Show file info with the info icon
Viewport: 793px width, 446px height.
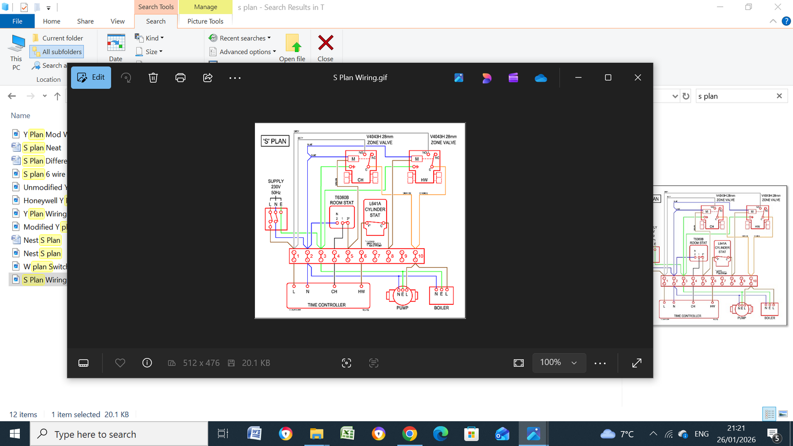[x=147, y=363]
